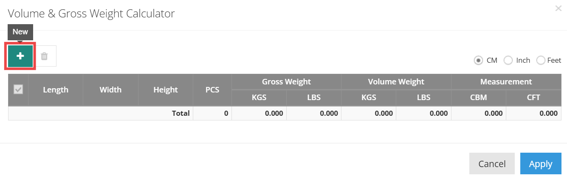Click the Volume Weight group header
The width and height of the screenshot is (567, 176).
[x=396, y=82]
